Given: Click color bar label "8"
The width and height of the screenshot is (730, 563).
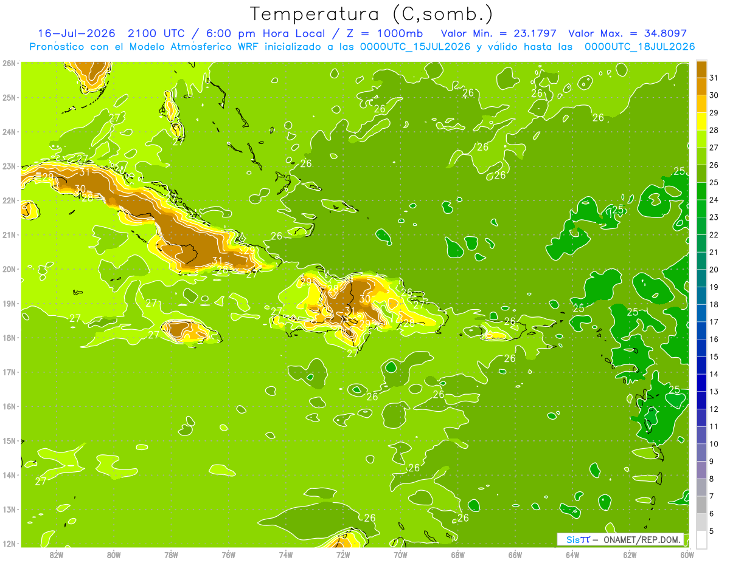Looking at the screenshot, I should click(x=712, y=479).
